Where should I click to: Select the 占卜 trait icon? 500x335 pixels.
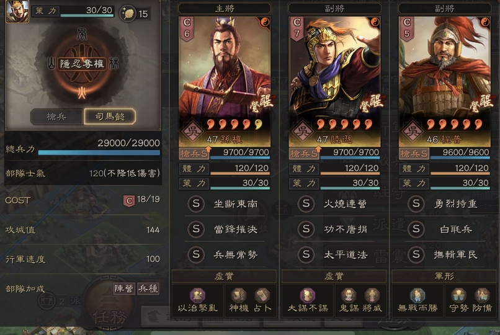point(262,295)
